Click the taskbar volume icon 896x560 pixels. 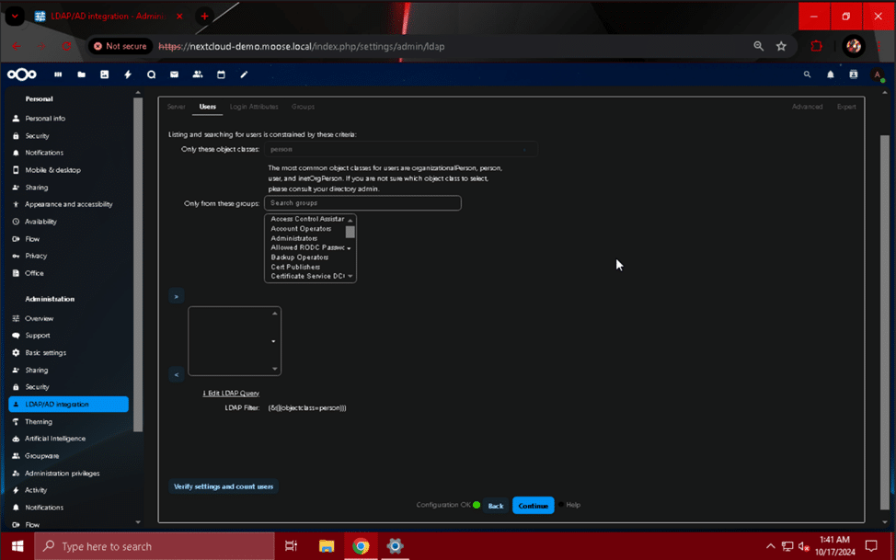[804, 546]
